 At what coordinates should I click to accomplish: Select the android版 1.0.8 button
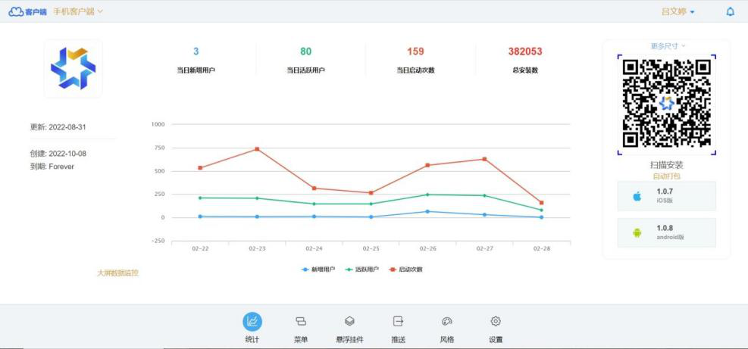(666, 232)
